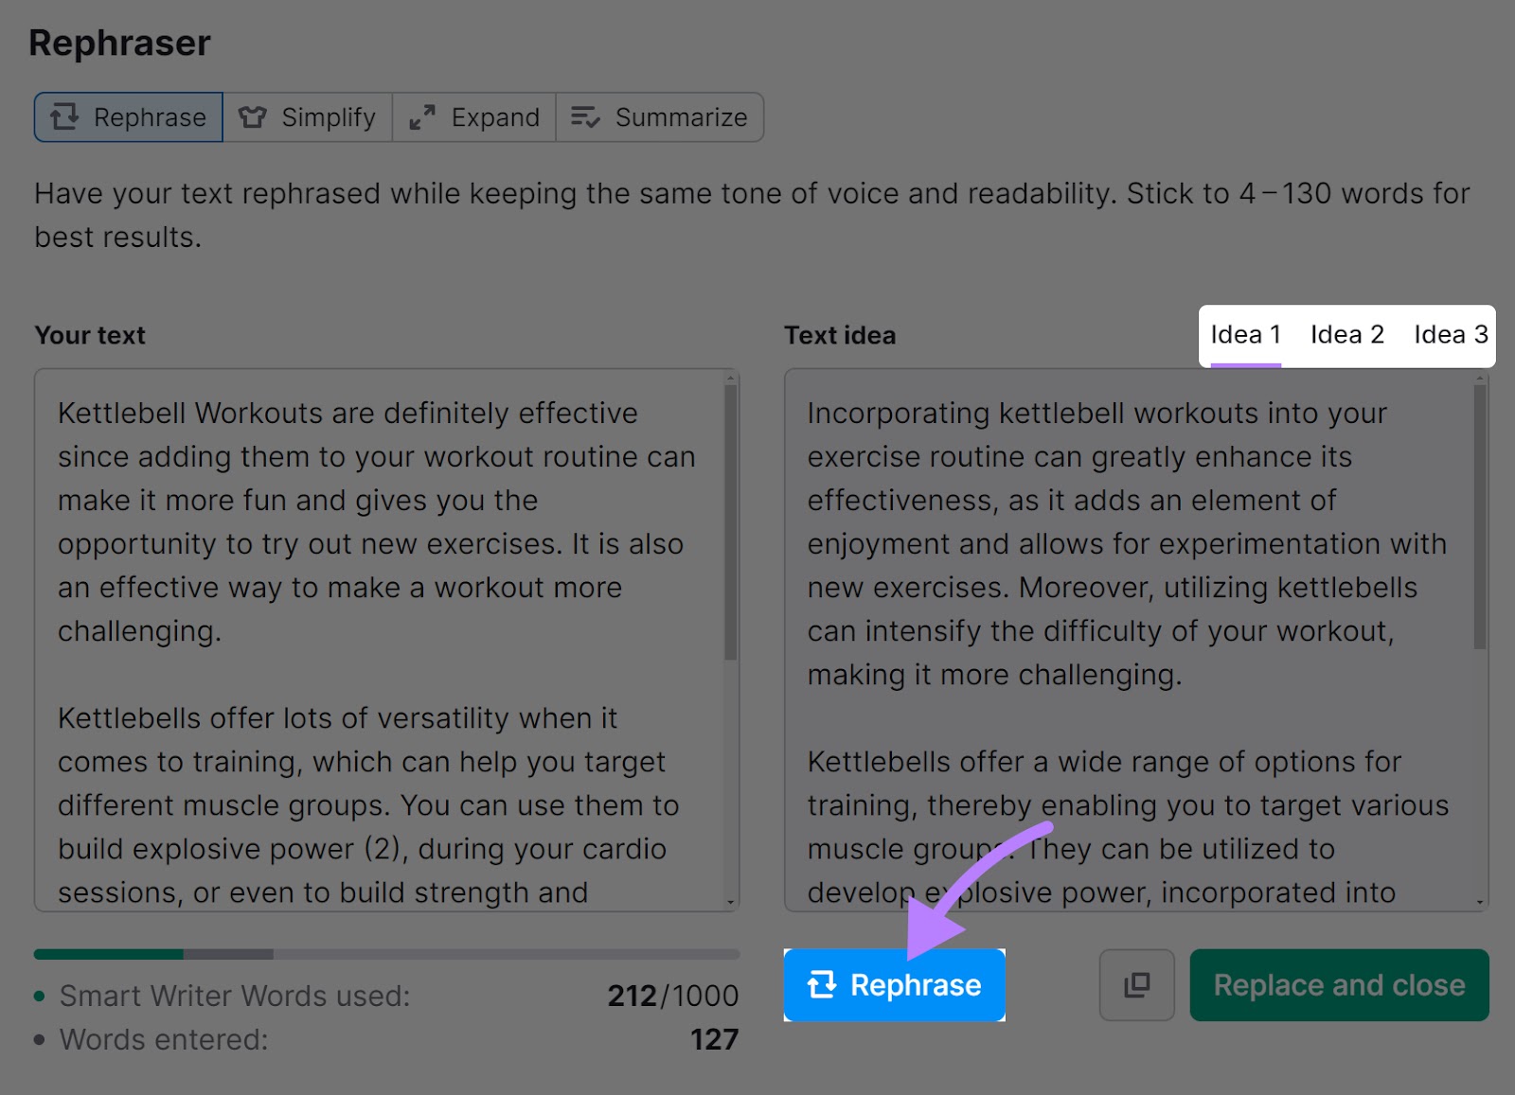
Task: Click the checkmark-lines icon on the Summarize tab
Action: point(583,116)
